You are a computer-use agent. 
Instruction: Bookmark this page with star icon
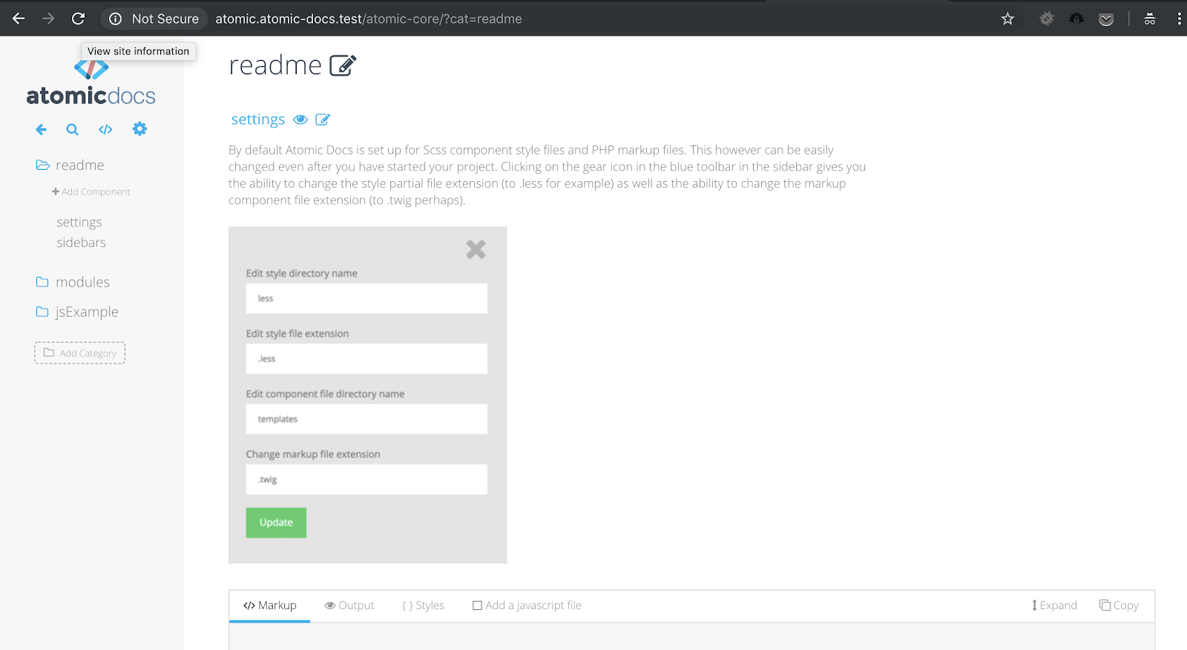click(1007, 19)
